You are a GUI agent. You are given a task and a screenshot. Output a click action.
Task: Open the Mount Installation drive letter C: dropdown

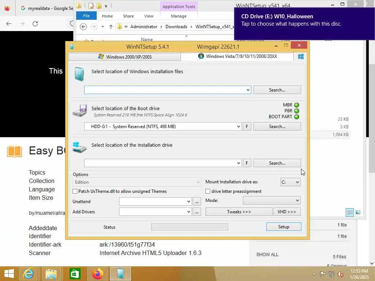point(290,182)
